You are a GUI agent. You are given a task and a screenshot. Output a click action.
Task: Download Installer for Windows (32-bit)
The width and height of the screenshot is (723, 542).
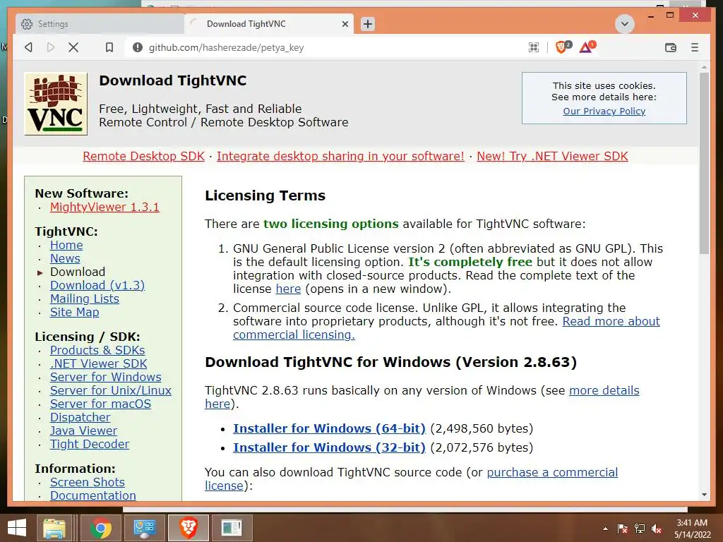pyautogui.click(x=329, y=447)
